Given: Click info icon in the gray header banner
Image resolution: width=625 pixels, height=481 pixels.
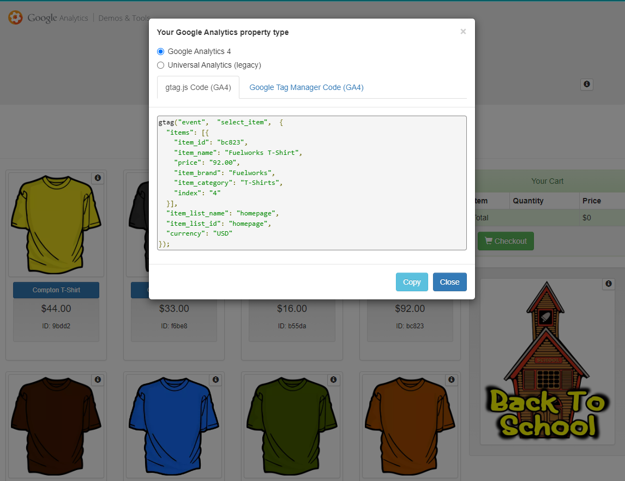Looking at the screenshot, I should (587, 84).
